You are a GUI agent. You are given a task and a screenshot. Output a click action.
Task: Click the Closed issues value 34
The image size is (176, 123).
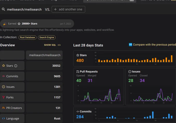(142, 81)
